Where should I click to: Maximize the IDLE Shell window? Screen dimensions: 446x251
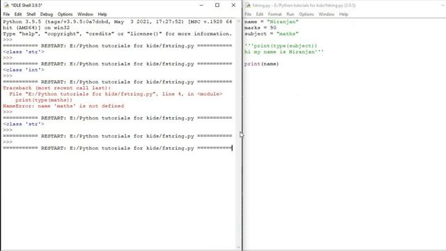(x=217, y=5)
